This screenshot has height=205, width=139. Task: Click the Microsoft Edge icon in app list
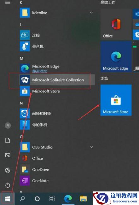(25, 68)
